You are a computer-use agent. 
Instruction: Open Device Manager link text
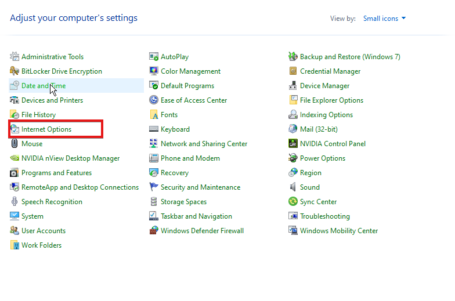325,86
